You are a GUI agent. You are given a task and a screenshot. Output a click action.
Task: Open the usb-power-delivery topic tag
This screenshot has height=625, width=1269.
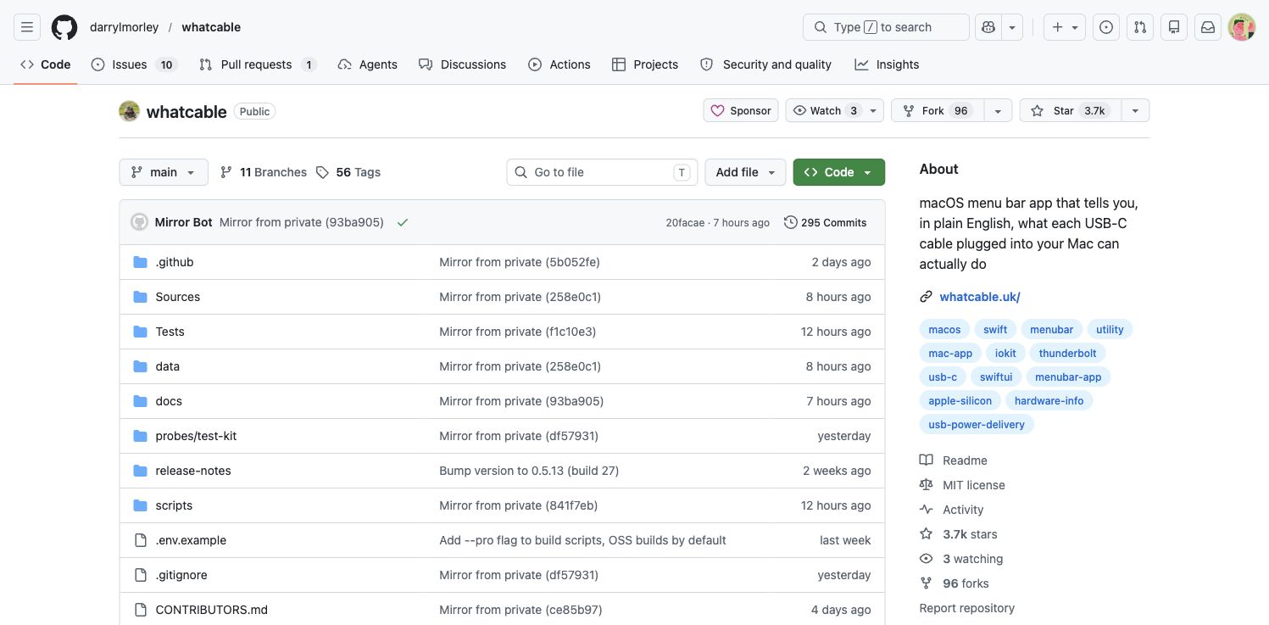point(977,425)
